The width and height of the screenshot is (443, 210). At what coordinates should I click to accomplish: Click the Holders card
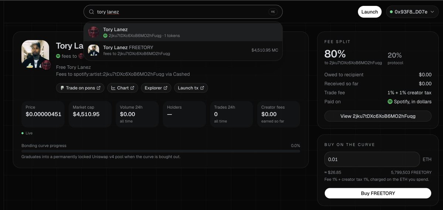[x=184, y=114]
